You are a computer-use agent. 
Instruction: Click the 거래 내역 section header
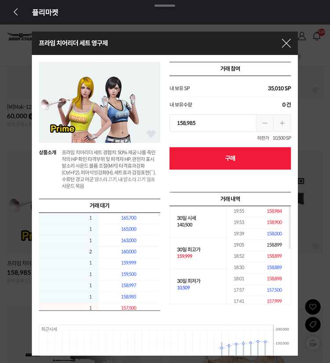point(230,199)
